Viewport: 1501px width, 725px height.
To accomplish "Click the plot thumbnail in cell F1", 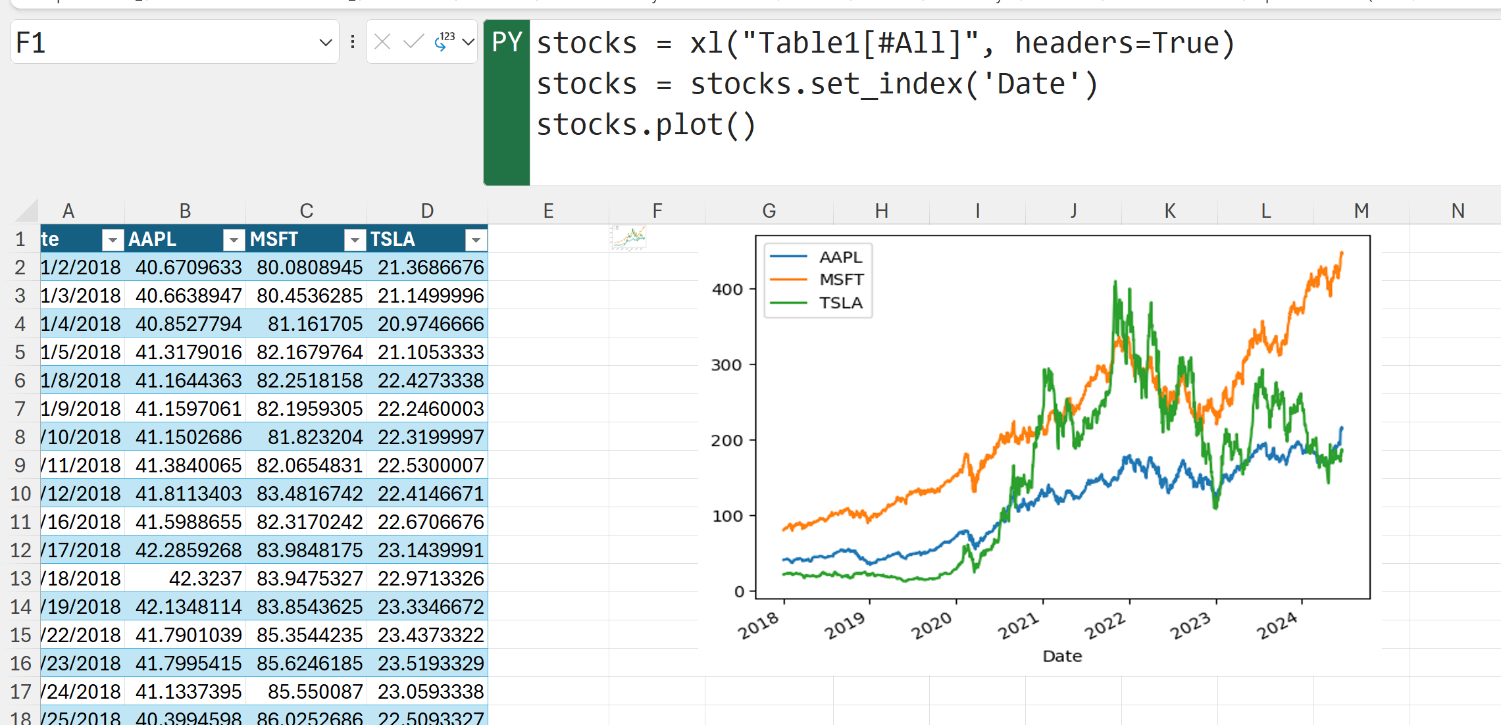I will coord(628,238).
